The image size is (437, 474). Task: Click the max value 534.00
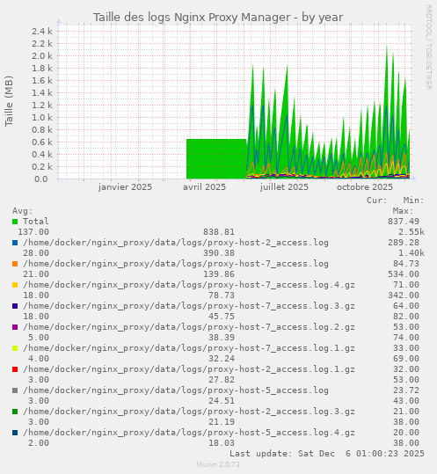click(404, 274)
